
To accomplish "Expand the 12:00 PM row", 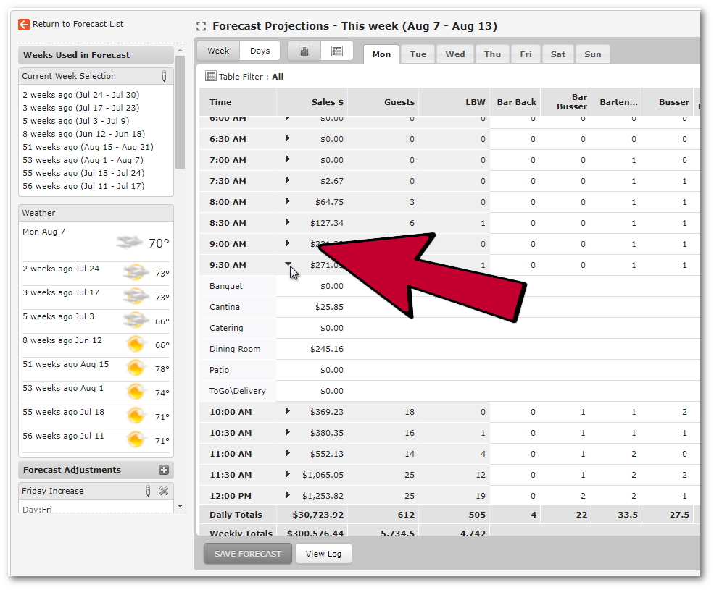I will 288,495.
